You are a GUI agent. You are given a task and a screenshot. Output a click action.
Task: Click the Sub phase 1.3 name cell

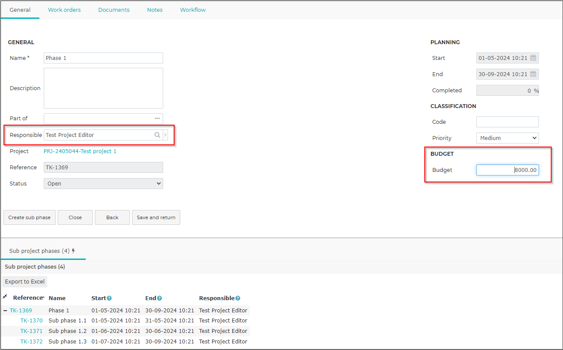tap(68, 342)
